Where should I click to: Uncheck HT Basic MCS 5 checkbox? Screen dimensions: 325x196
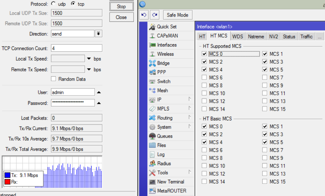click(265, 142)
